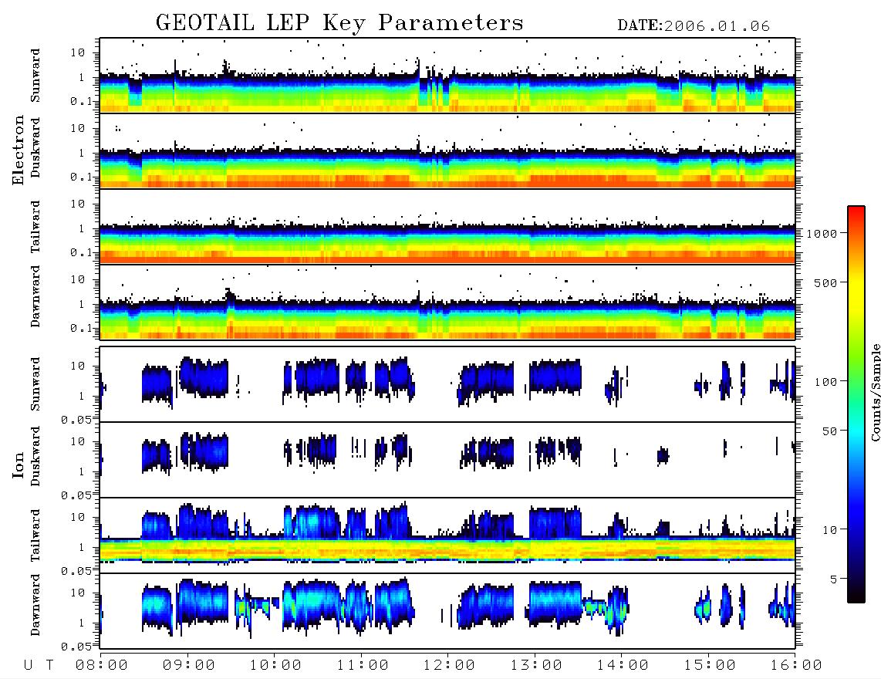
Task: Click the colorbar tick value '1000'
Action: 822,233
